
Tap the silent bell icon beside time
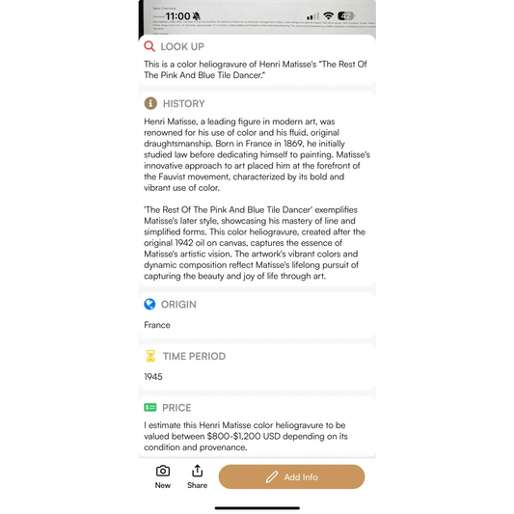pos(197,16)
